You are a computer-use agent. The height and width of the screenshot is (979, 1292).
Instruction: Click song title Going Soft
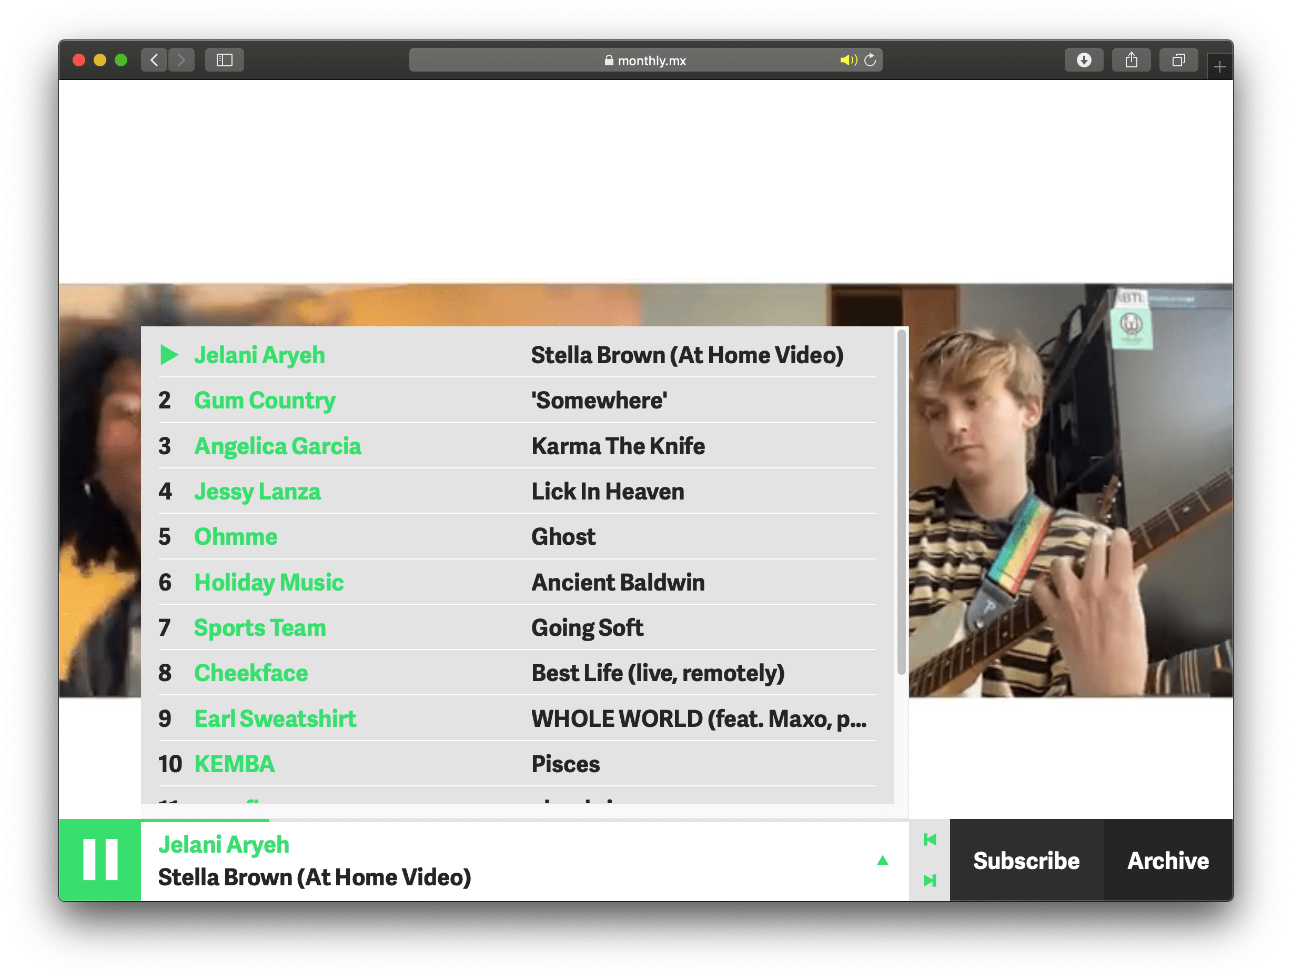tap(587, 628)
